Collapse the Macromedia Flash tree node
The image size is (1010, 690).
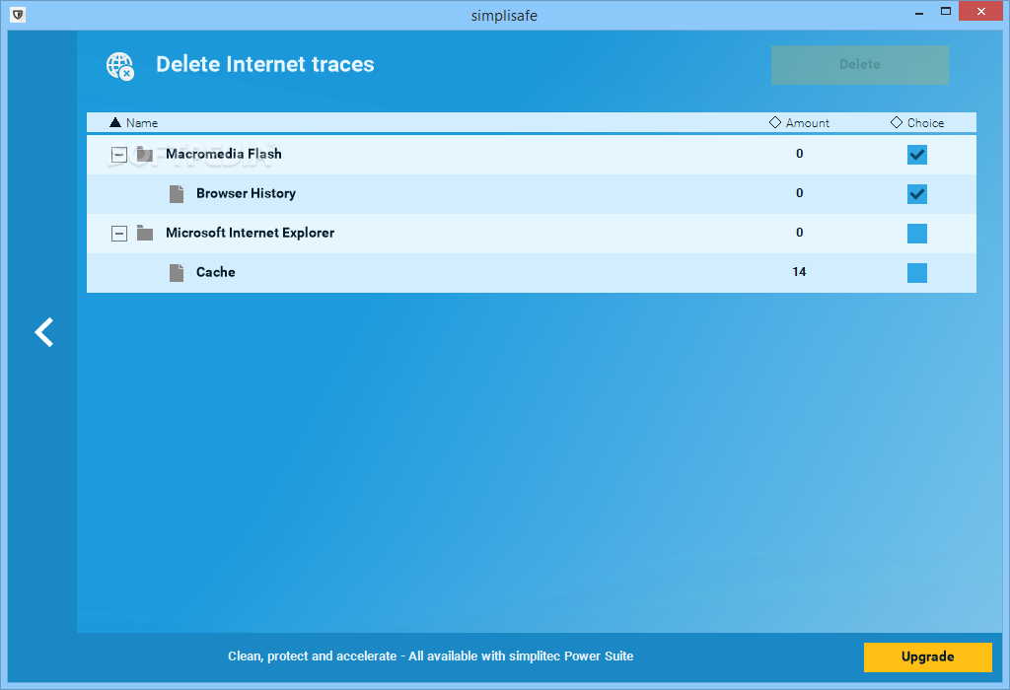(119, 155)
